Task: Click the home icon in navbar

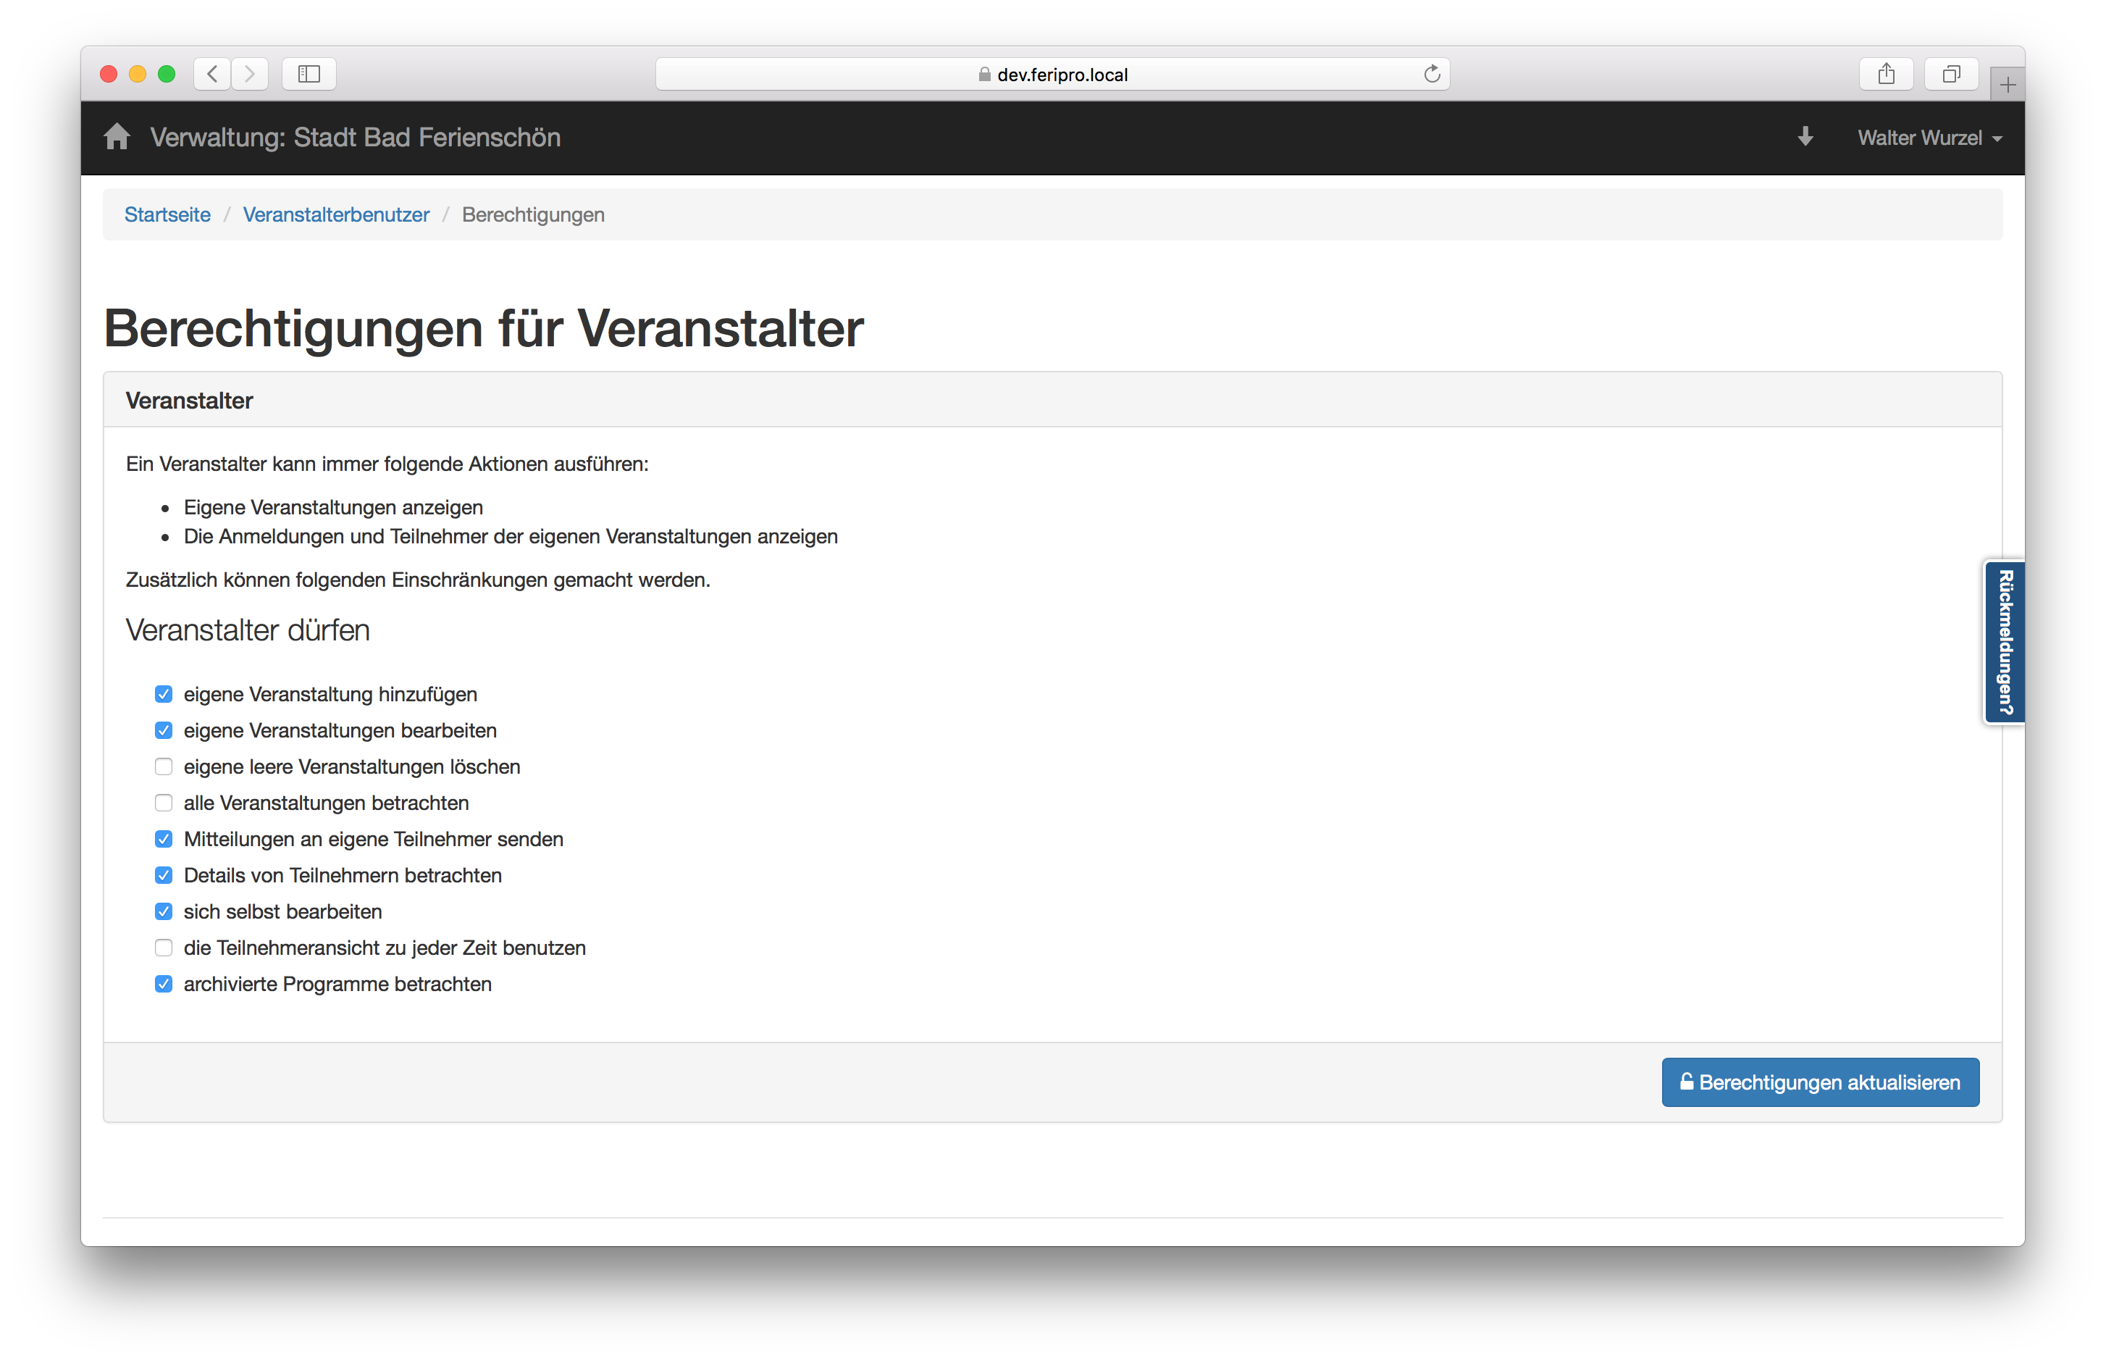Action: 117,137
